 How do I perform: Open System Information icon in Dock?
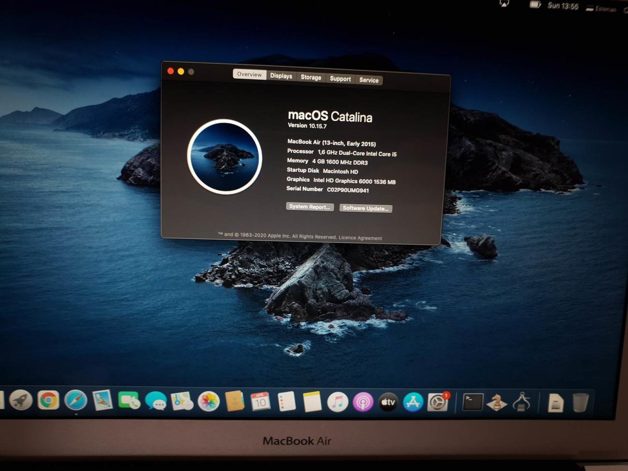[x=521, y=402]
